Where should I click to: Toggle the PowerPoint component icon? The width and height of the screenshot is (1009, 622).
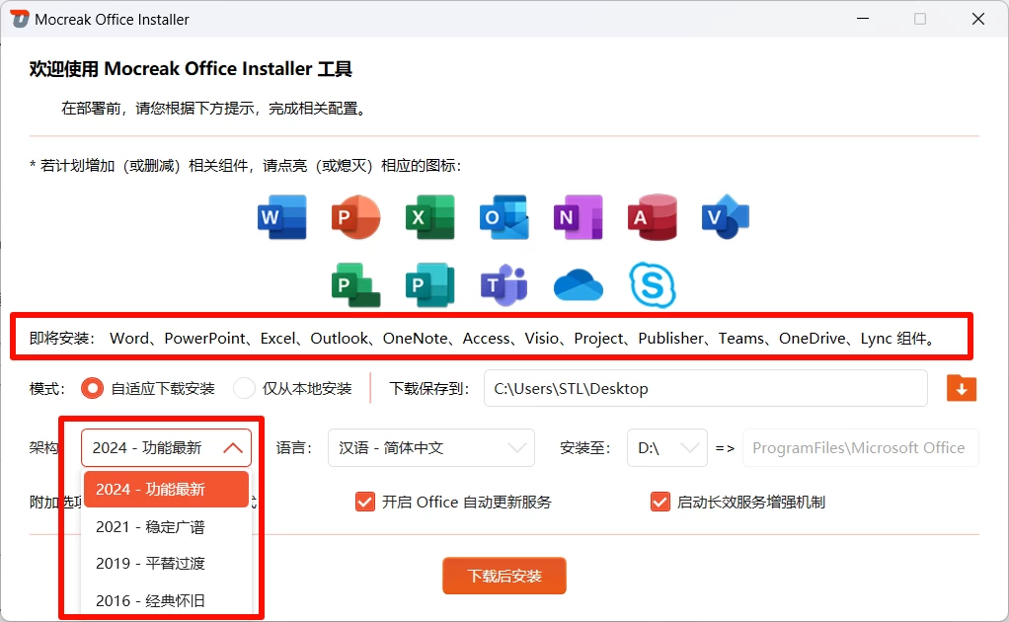[355, 217]
